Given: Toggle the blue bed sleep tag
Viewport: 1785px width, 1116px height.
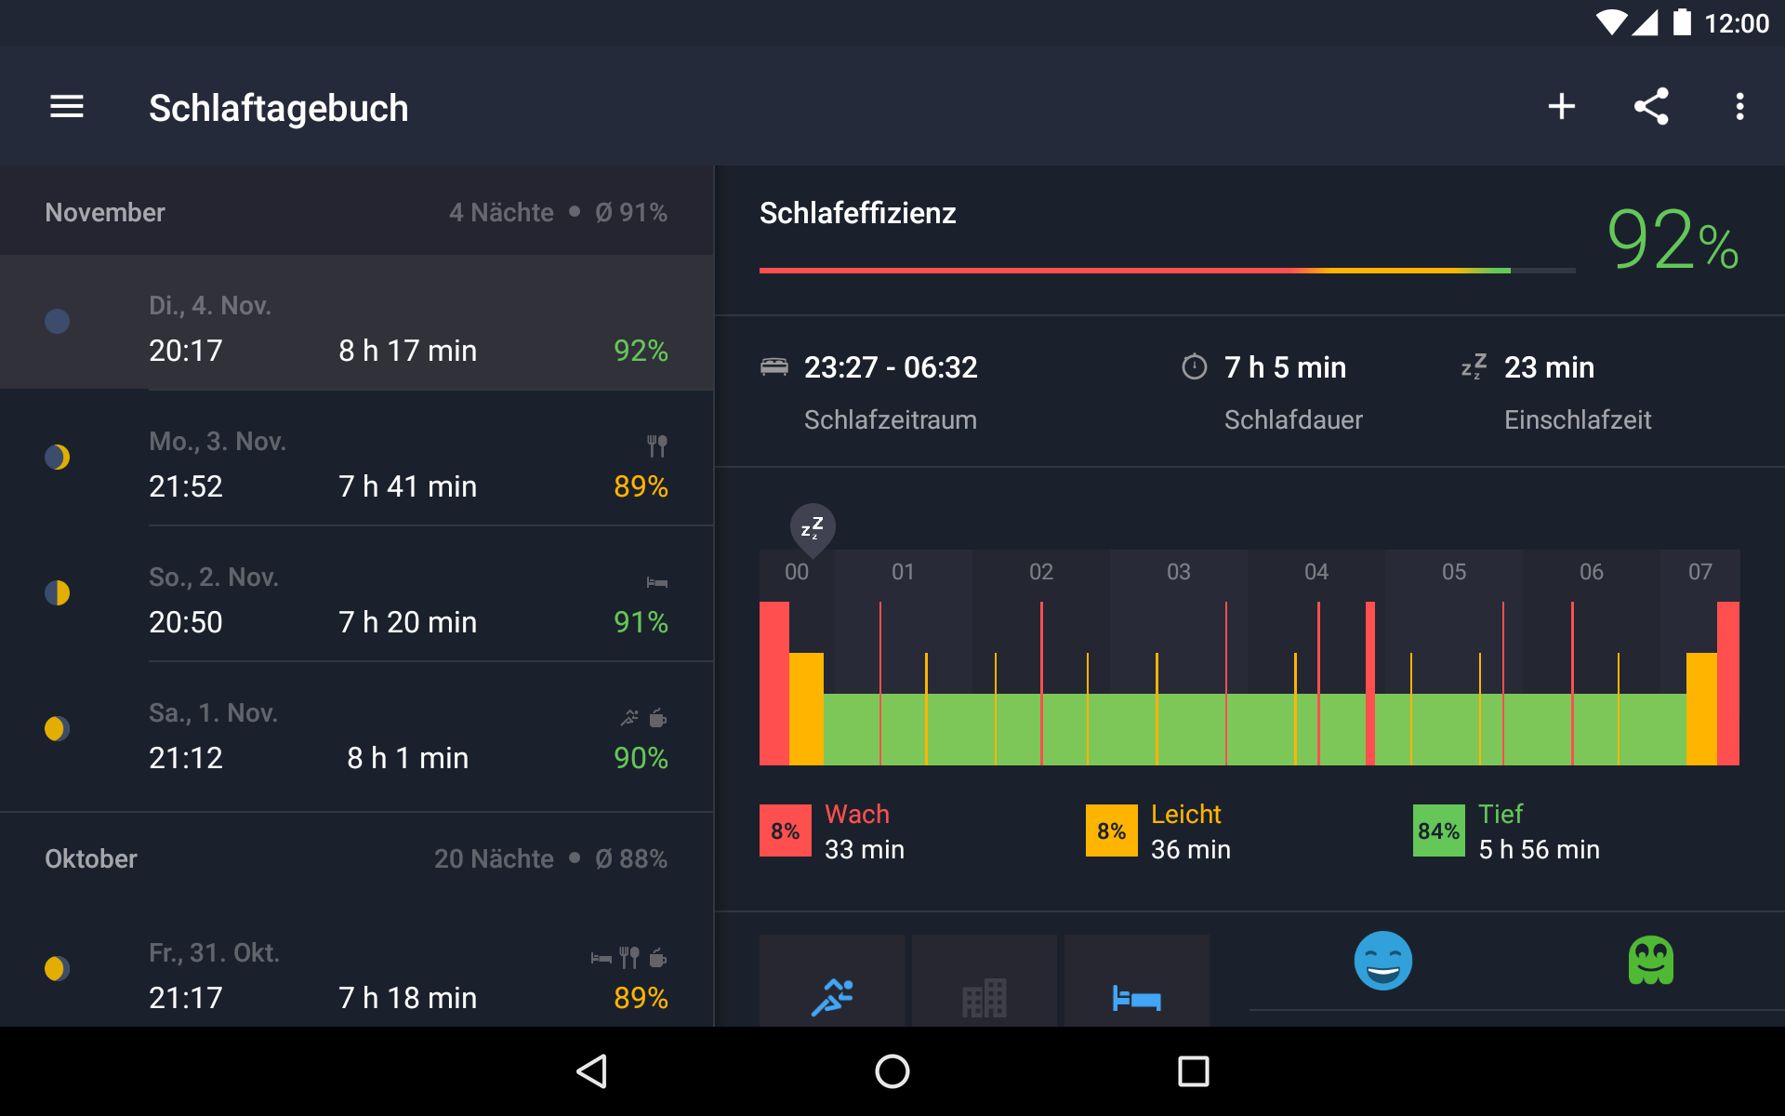Looking at the screenshot, I should pos(1137,981).
